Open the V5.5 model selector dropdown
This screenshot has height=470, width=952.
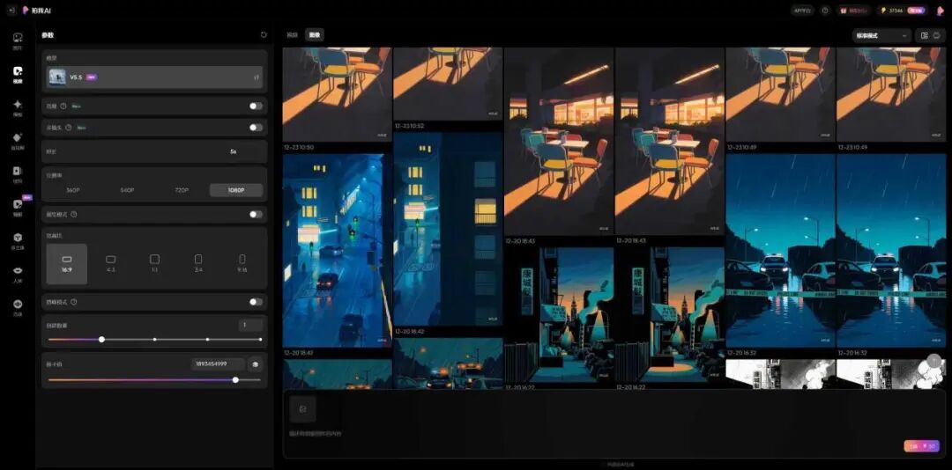click(155, 77)
